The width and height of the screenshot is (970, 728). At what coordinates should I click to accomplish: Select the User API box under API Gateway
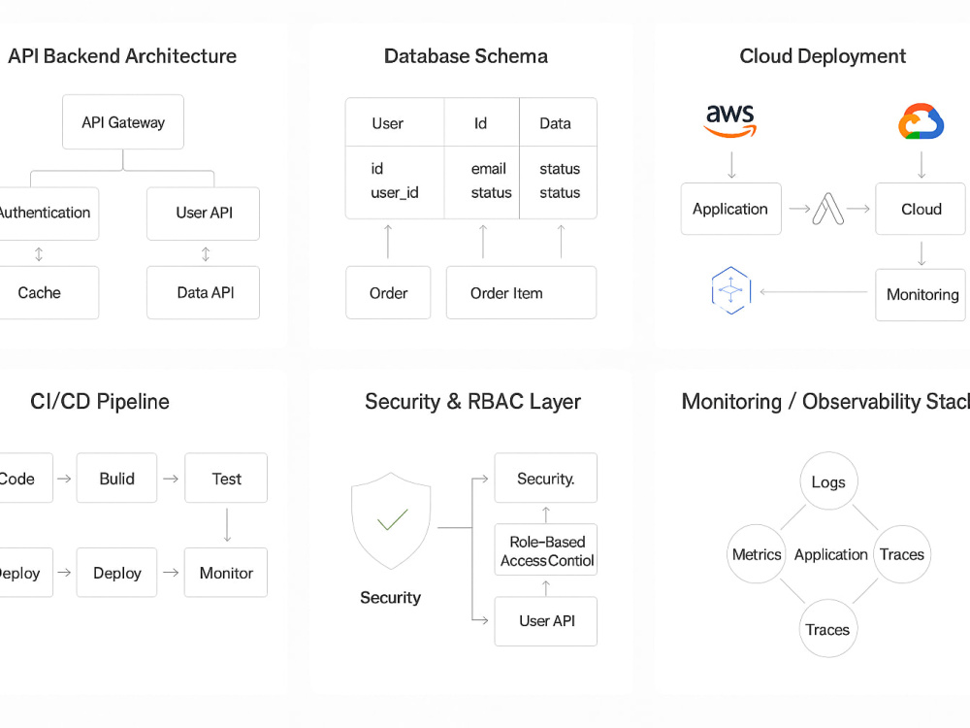pyautogui.click(x=204, y=214)
